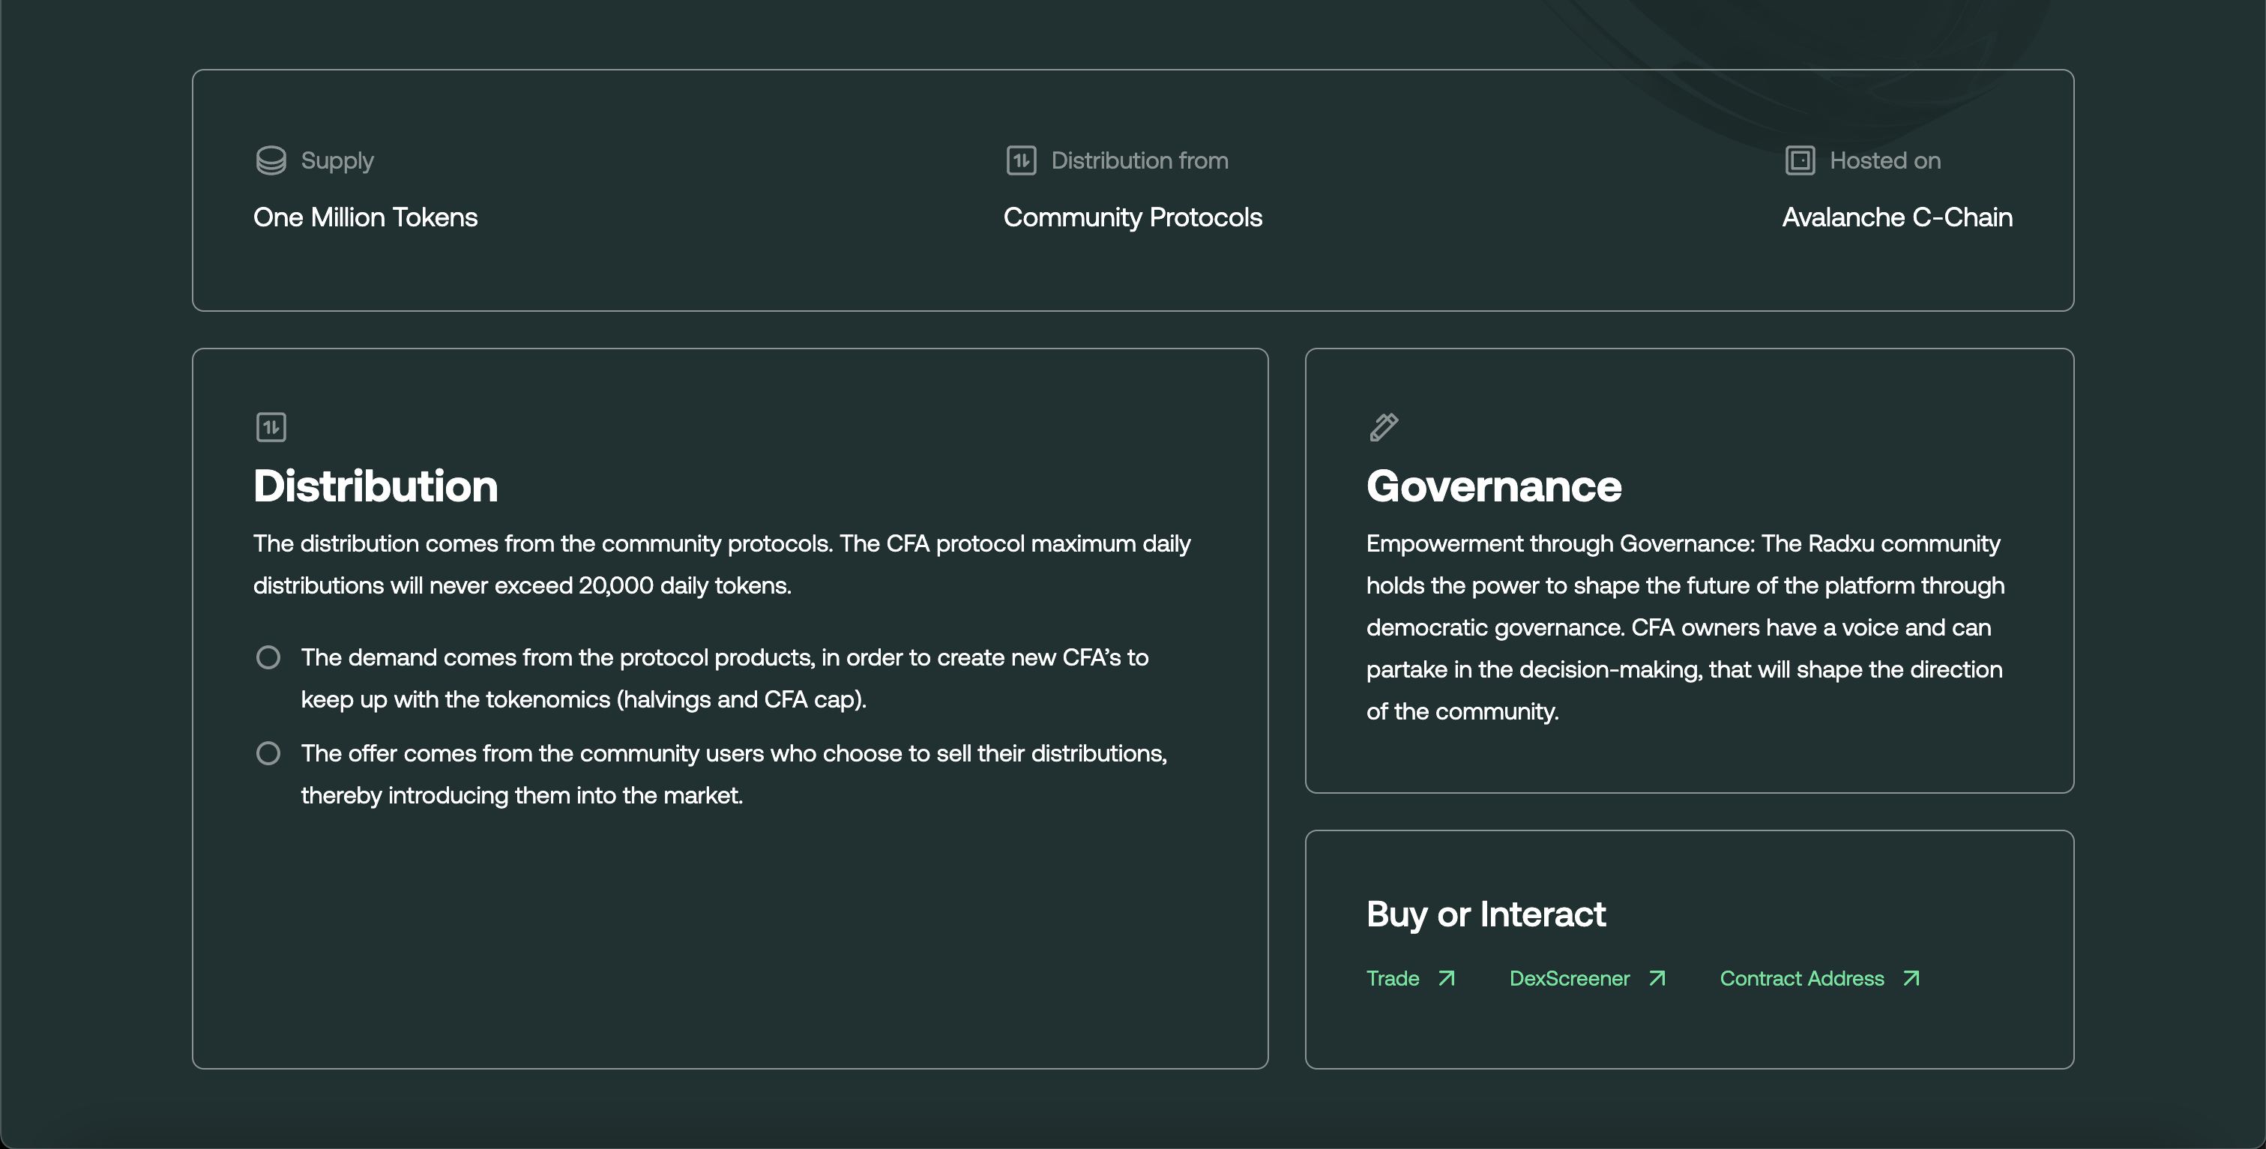Click the arrow icon beside DexScreener
The height and width of the screenshot is (1149, 2266).
point(1657,978)
